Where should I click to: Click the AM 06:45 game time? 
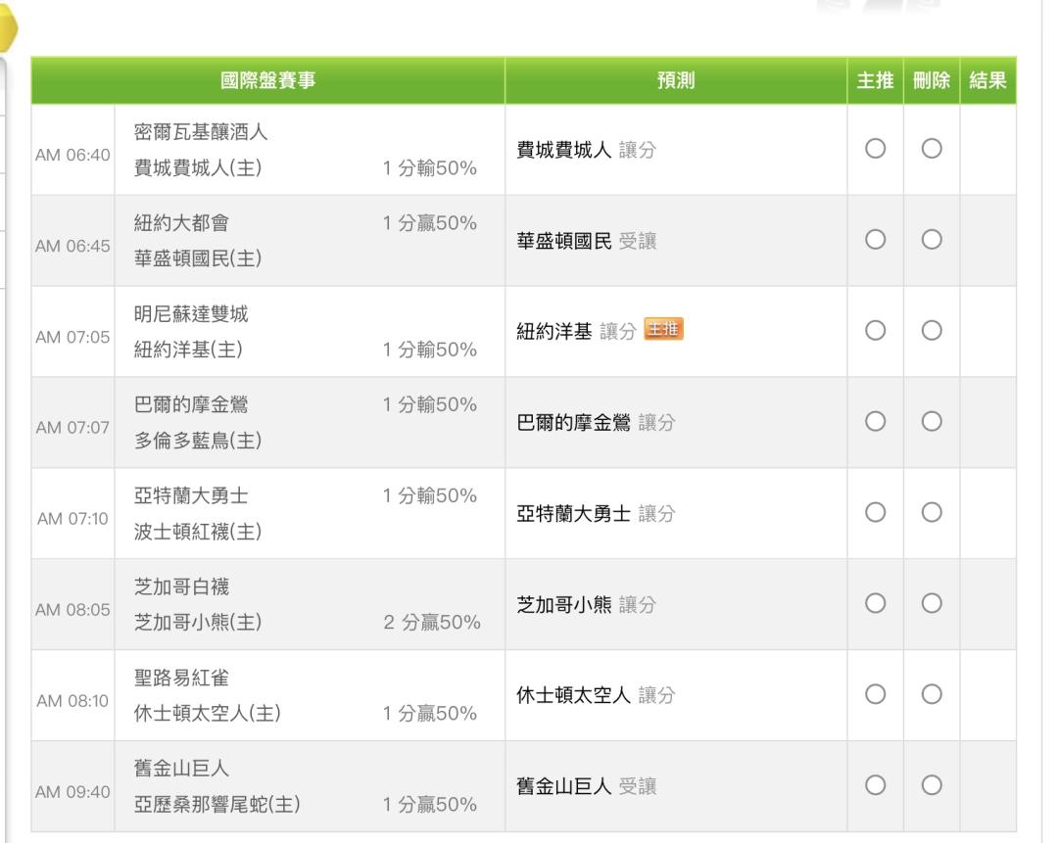pos(72,246)
